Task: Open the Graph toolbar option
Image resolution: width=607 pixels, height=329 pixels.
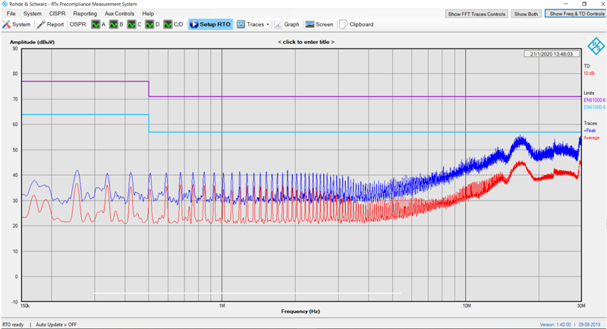Action: [287, 24]
